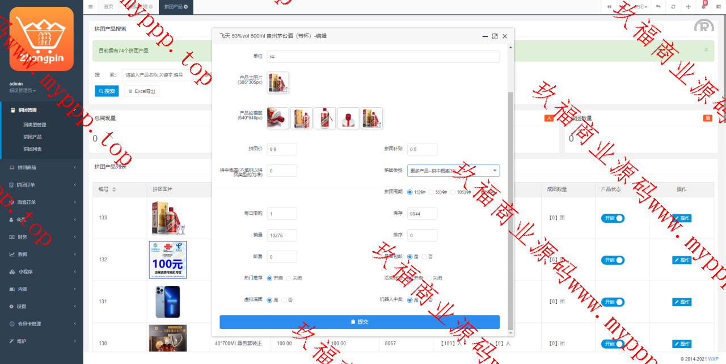Click the refresh icon in top bar
726x364 pixels.
pyautogui.click(x=673, y=7)
